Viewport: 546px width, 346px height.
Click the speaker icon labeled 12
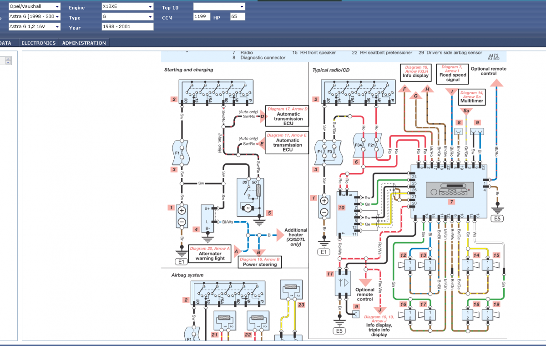[x=406, y=265]
